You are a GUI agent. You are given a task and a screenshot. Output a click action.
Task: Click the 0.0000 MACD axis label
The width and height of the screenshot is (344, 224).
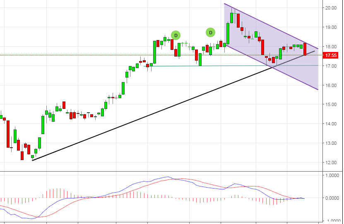pos(333,198)
